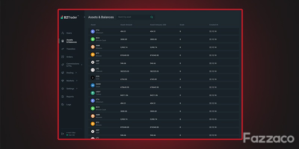Click the Assets & Balances database icon
This screenshot has height=149, width=299.
62,41
